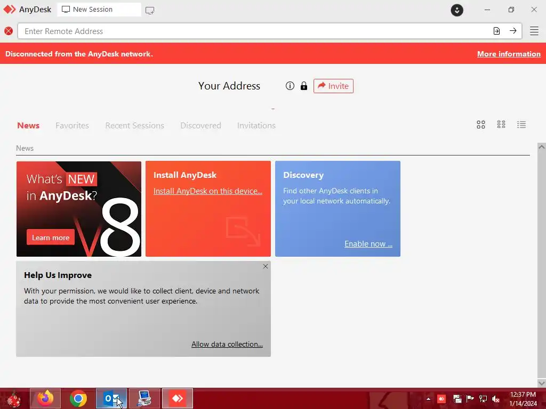Switch to the Invitations tab
Image resolution: width=546 pixels, height=409 pixels.
coord(256,126)
